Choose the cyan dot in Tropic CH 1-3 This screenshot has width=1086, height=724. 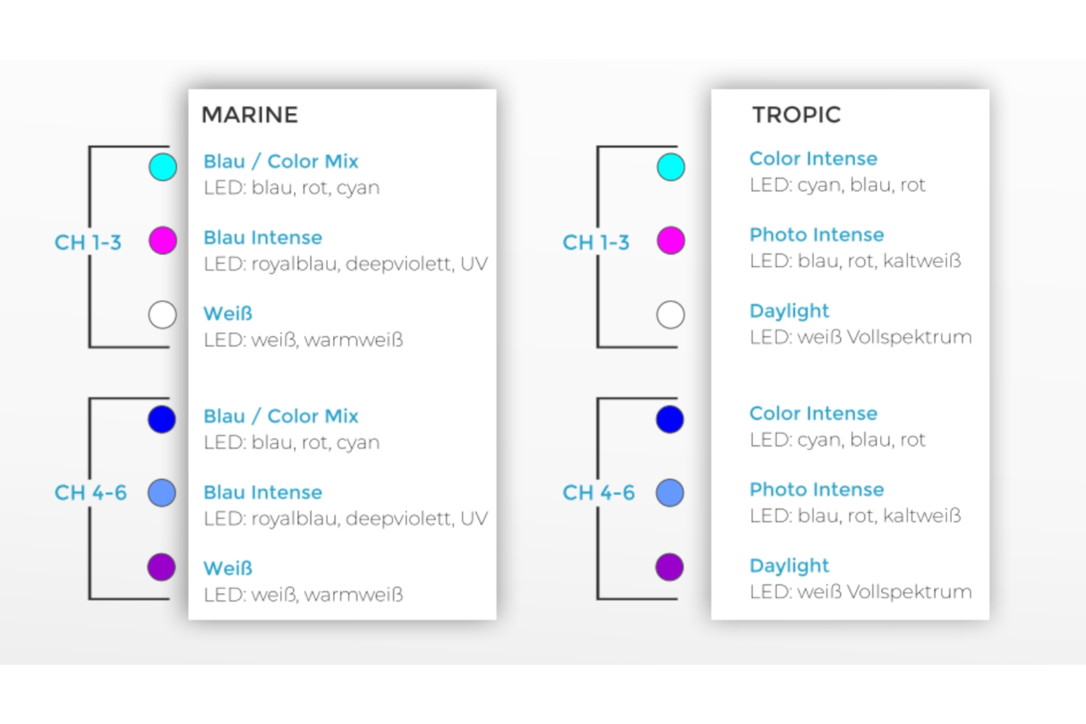[x=671, y=167]
